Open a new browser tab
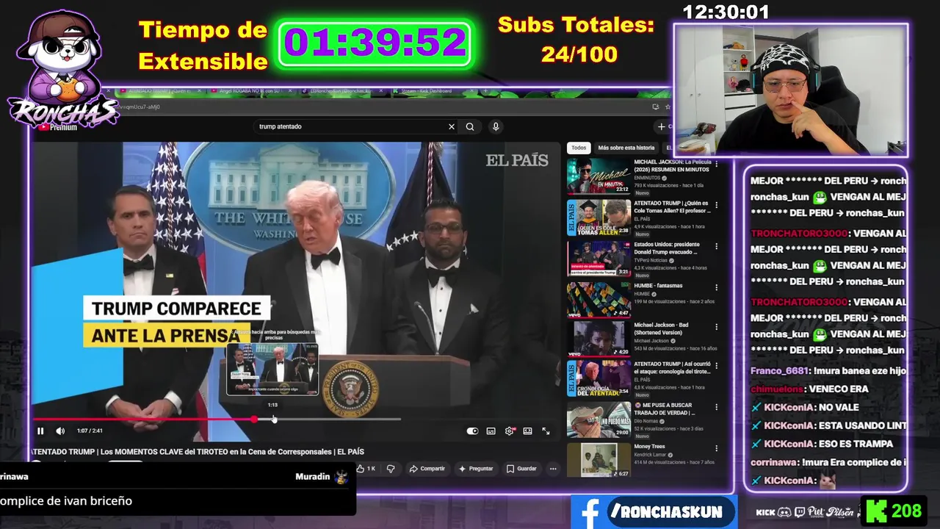 pos(486,91)
